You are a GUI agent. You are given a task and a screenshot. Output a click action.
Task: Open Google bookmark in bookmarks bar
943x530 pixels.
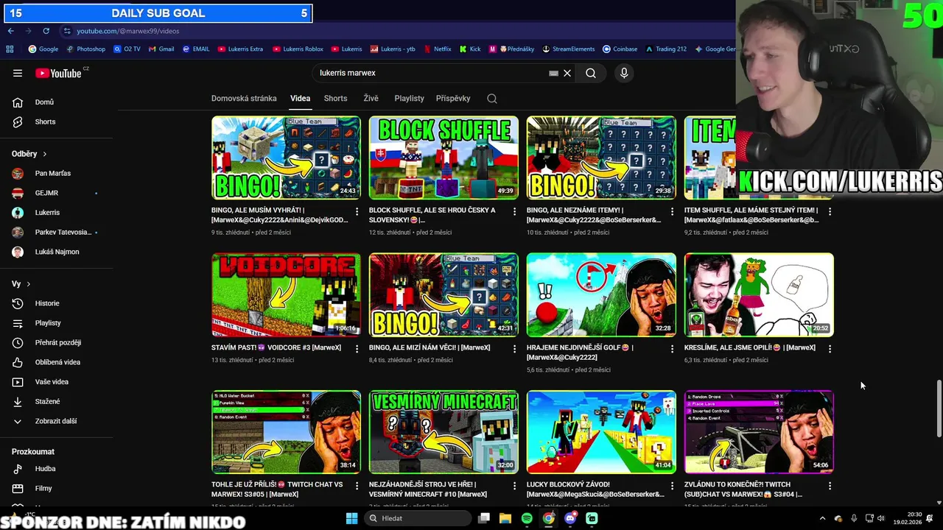pos(43,49)
